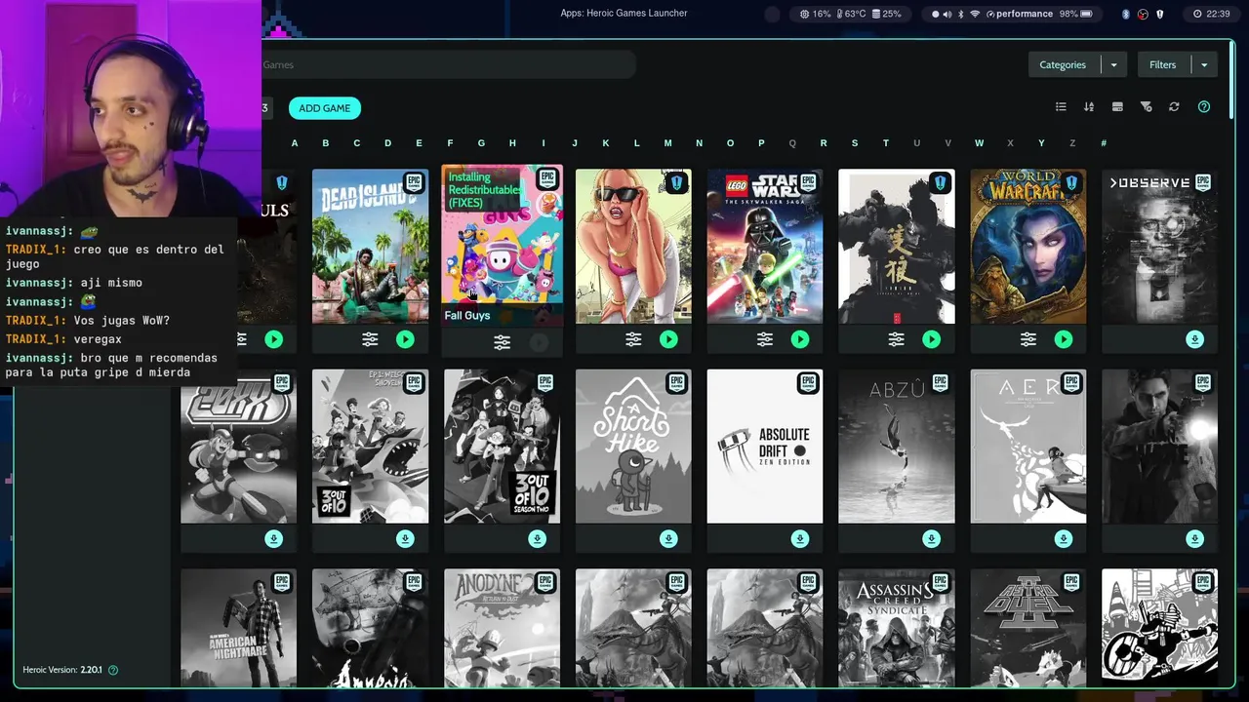
Task: Open the Dead Island 2 cover
Action: [x=370, y=247]
